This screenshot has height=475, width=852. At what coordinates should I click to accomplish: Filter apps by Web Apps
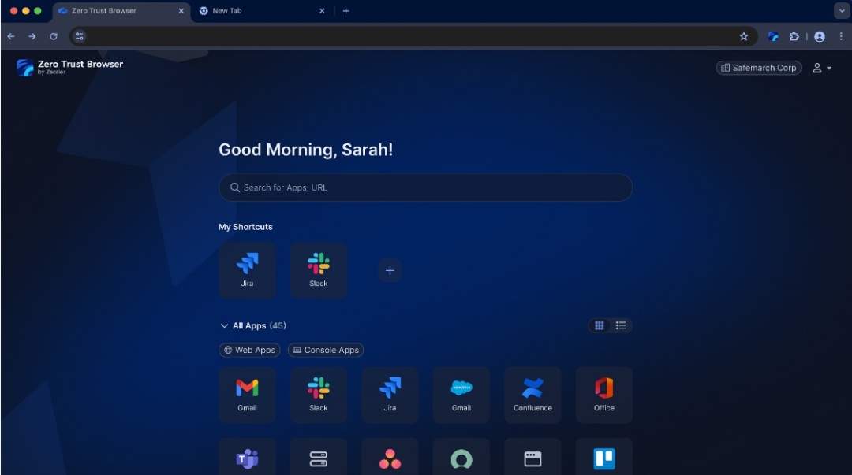click(249, 350)
